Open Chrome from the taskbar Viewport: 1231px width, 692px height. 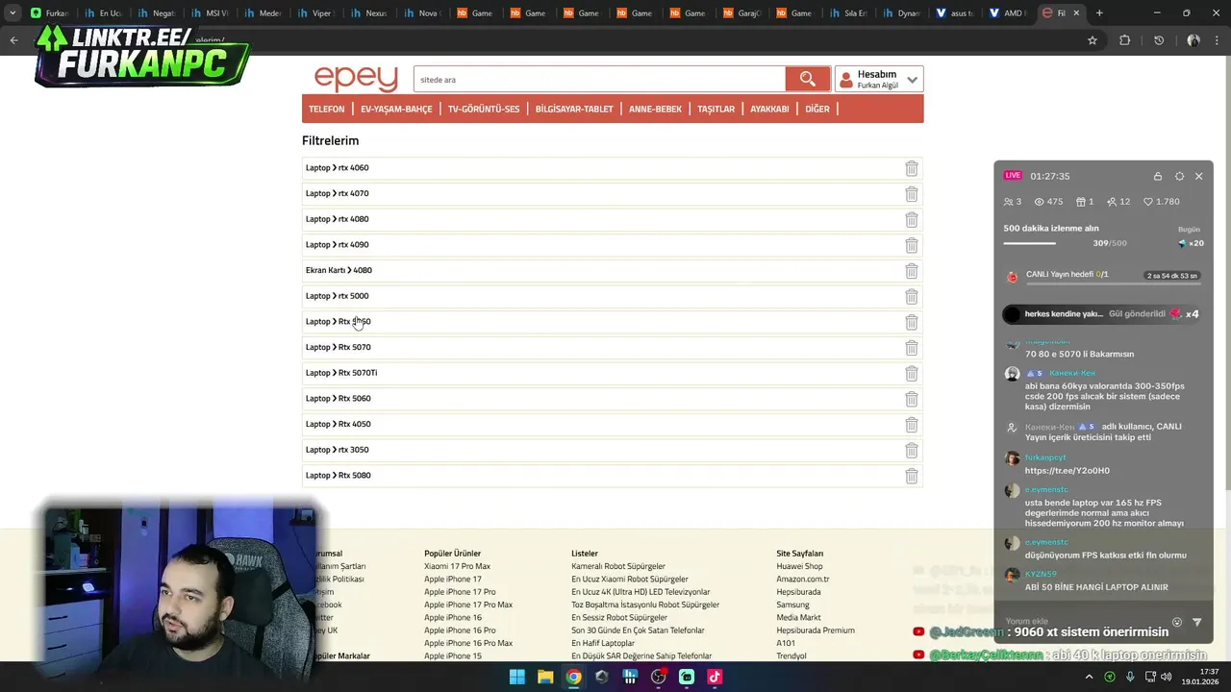pyautogui.click(x=573, y=677)
